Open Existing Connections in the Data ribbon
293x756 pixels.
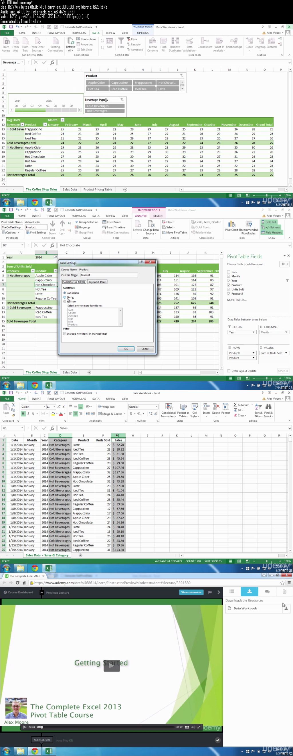[x=55, y=45]
